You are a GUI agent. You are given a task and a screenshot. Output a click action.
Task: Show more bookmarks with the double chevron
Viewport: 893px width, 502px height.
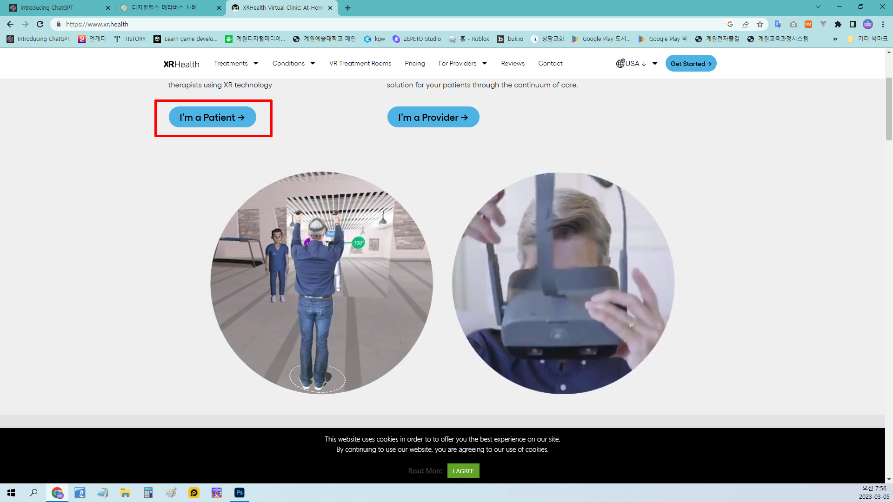click(x=835, y=39)
